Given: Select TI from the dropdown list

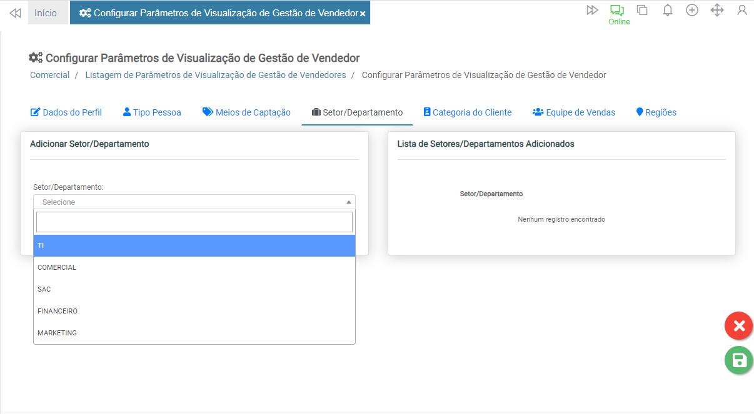Looking at the screenshot, I should pos(194,245).
